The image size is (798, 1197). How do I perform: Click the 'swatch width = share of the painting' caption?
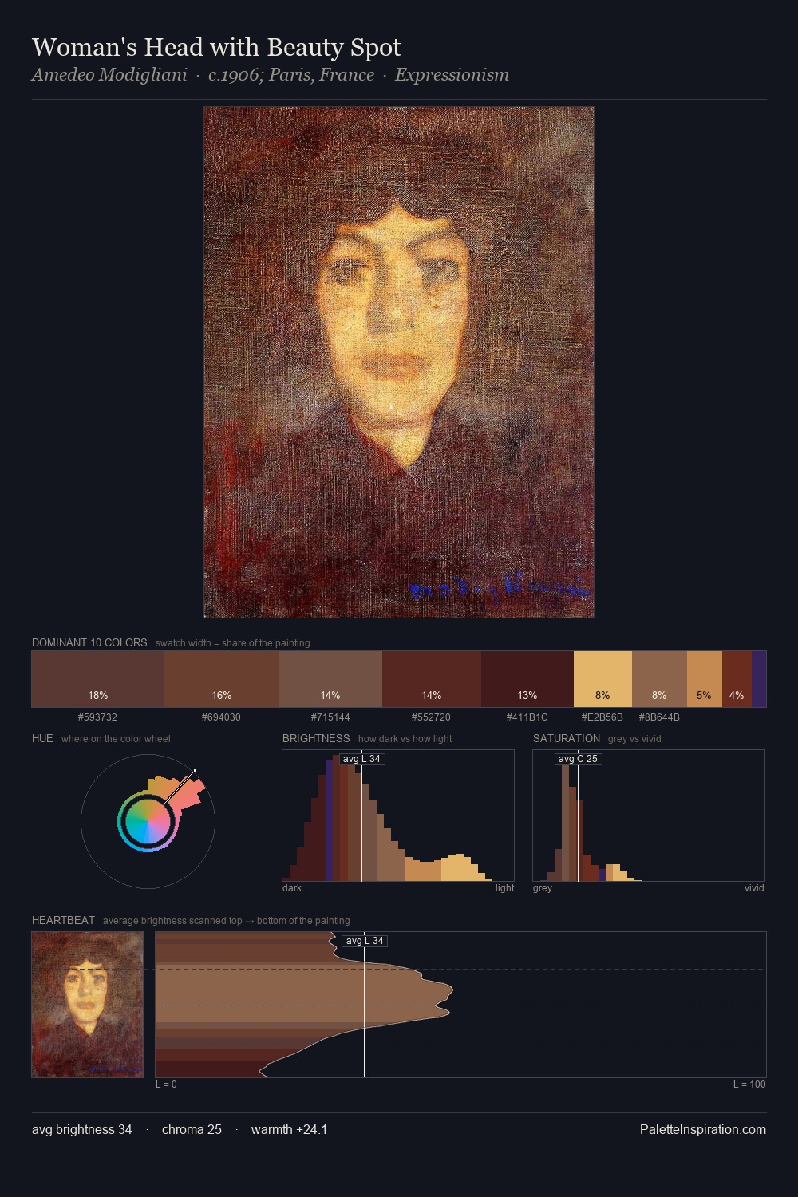pyautogui.click(x=233, y=643)
